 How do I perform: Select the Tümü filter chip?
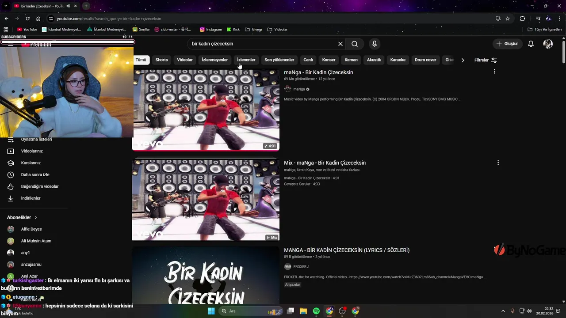(x=141, y=60)
